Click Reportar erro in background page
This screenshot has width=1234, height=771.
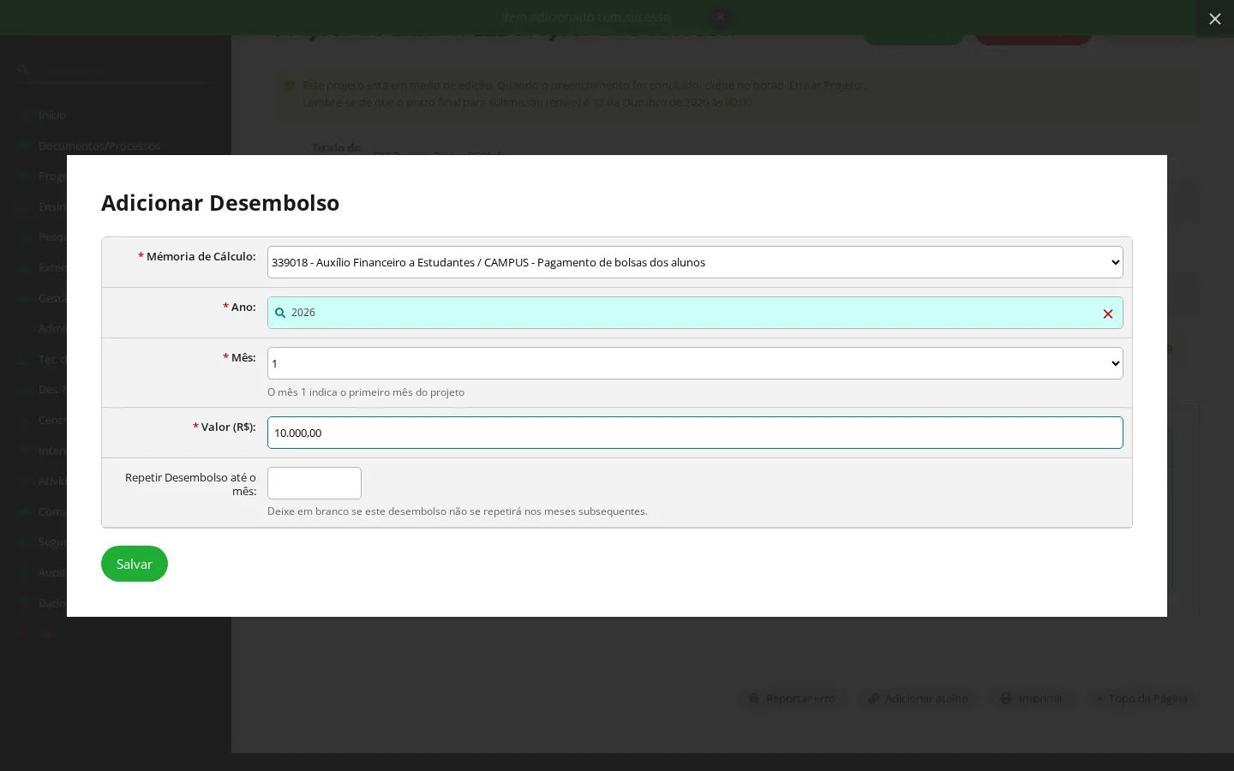click(x=792, y=699)
